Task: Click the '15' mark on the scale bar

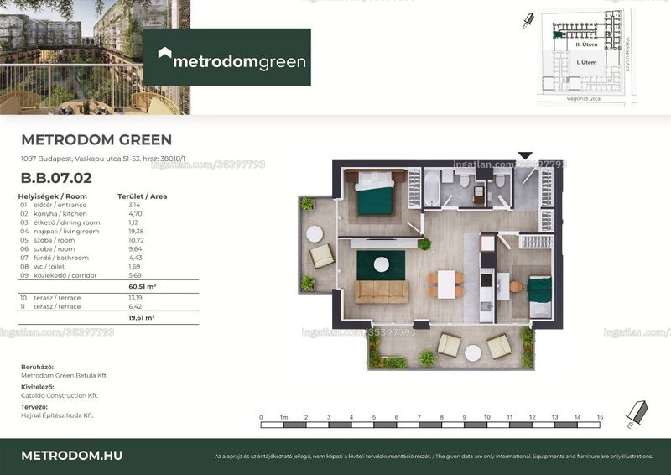Action: coord(600,417)
